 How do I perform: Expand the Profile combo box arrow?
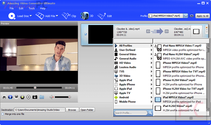click(x=186, y=16)
